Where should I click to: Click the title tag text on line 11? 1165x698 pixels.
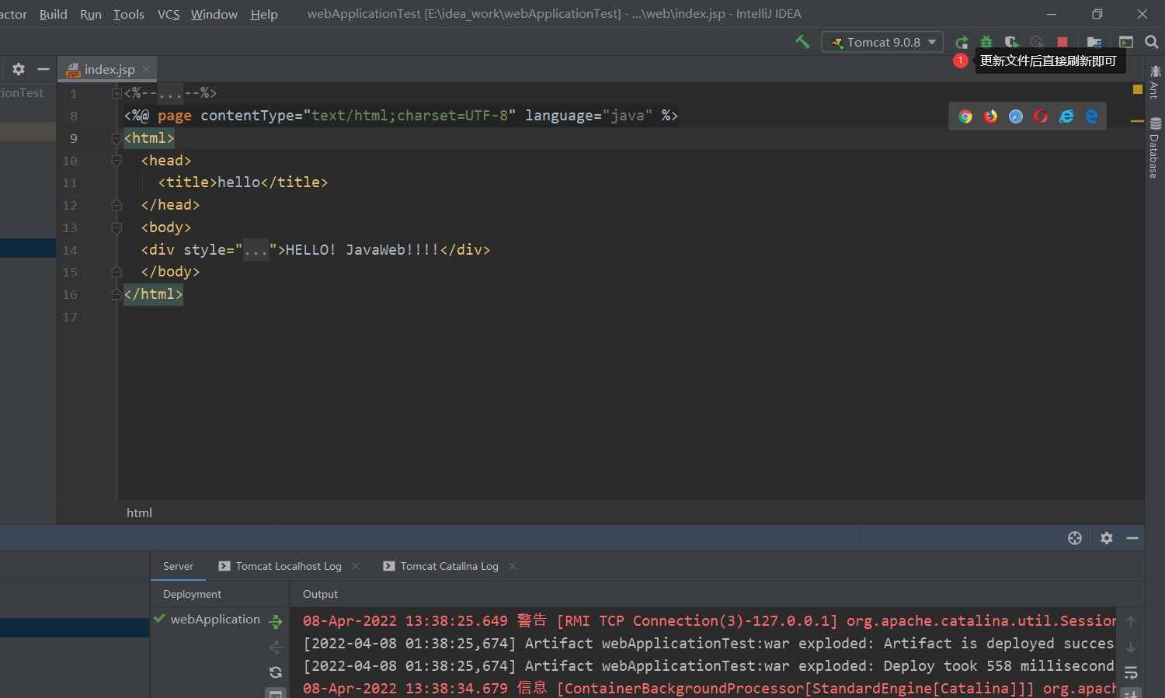pyautogui.click(x=243, y=182)
